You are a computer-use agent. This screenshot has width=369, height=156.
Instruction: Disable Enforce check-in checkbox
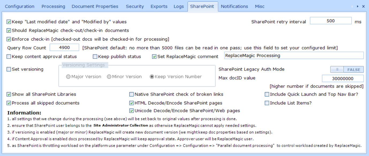pyautogui.click(x=9, y=39)
